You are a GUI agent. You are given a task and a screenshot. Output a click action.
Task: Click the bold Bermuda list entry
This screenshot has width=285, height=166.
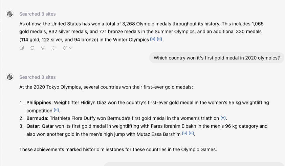click(x=37, y=118)
